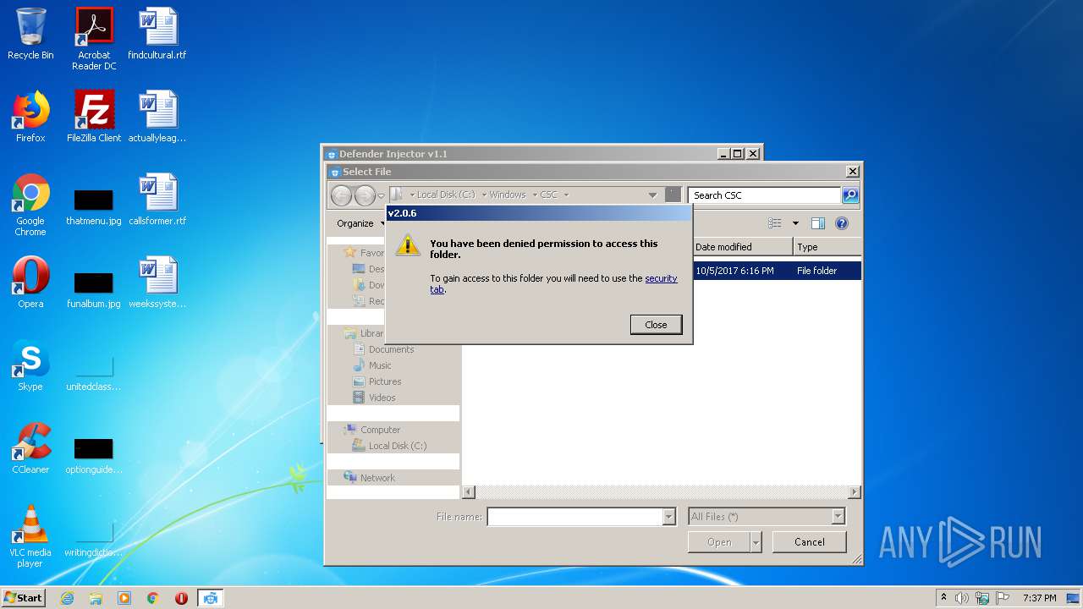Screen dimensions: 1083x609
Task: Select thatmenu.jpg on the desktop
Action: pos(94,207)
